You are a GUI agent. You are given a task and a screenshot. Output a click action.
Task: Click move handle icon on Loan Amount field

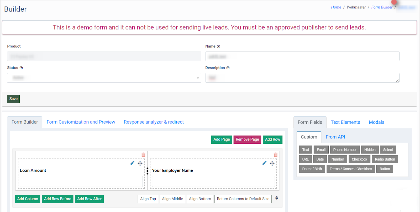[x=140, y=163]
